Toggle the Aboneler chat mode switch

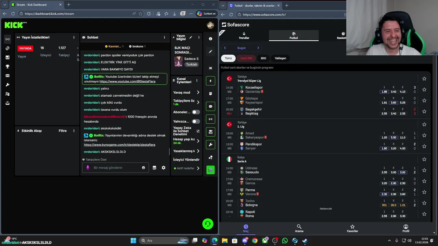point(196,112)
